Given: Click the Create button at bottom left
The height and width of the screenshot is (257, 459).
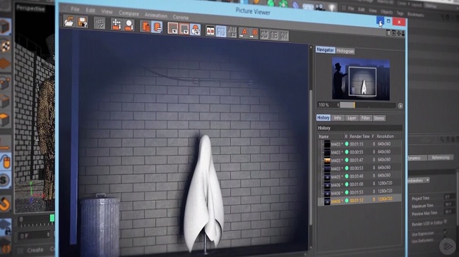Looking at the screenshot, I should click(x=35, y=250).
